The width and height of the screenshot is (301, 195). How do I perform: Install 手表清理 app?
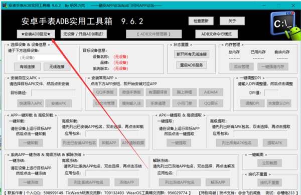(158, 103)
